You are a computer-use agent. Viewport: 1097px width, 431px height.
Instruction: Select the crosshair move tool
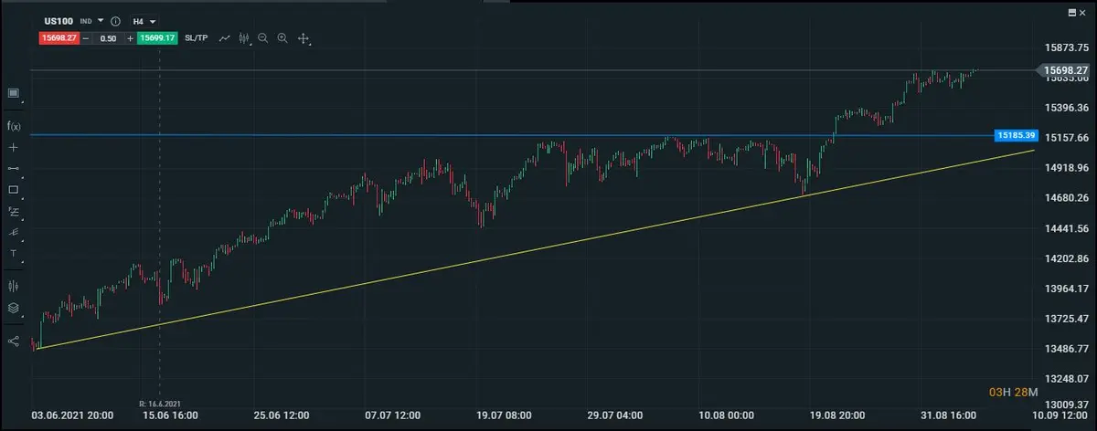click(x=304, y=38)
